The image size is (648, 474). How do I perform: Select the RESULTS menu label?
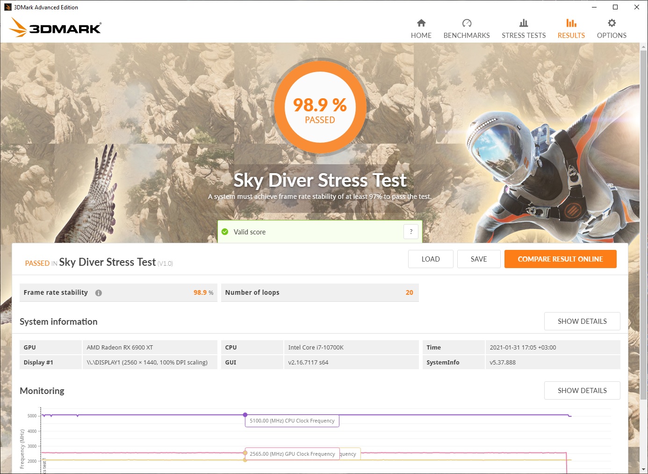(571, 36)
